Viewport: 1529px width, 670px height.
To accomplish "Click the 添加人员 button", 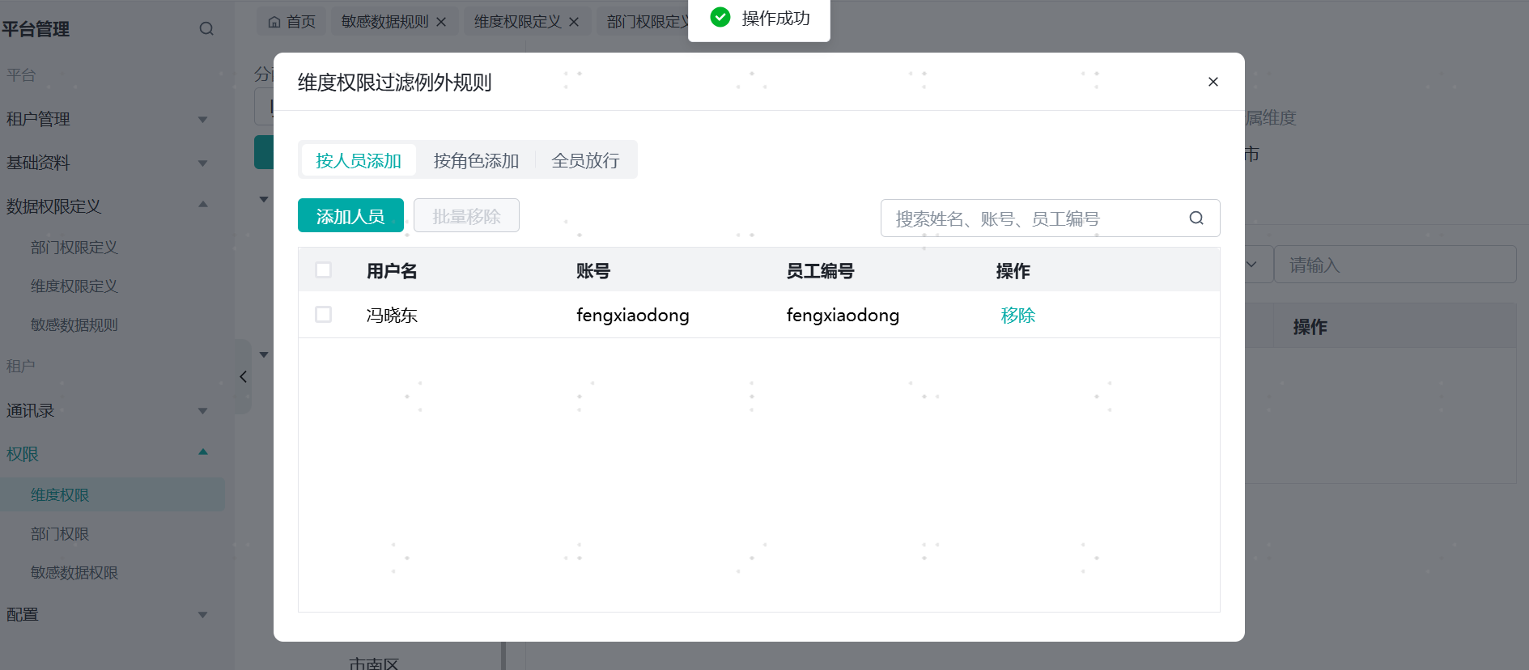I will point(350,215).
